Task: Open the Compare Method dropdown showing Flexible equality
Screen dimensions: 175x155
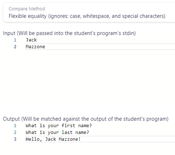Action: pyautogui.click(x=89, y=12)
